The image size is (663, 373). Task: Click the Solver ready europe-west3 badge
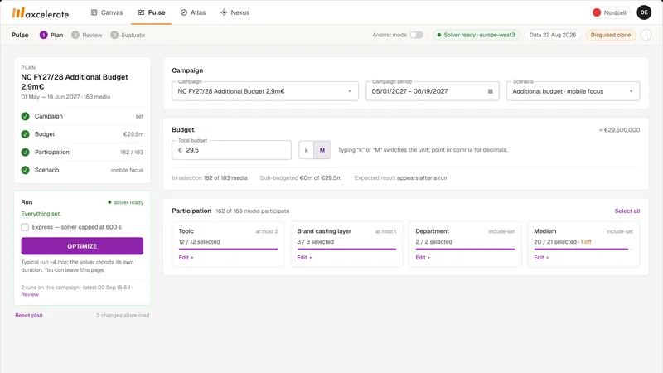pyautogui.click(x=476, y=35)
